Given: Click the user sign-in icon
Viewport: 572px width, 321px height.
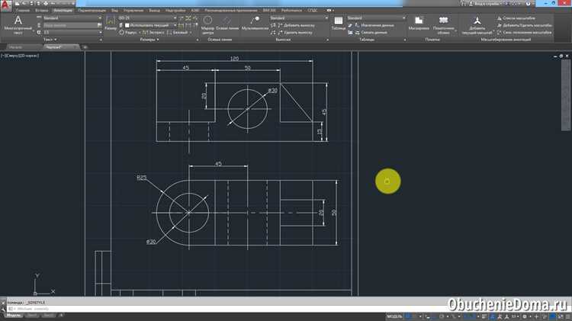Looking at the screenshot, I should pyautogui.click(x=471, y=3).
